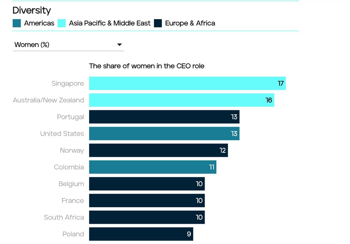350x244 pixels.
Task: Select the South Africa bar
Action: point(147,217)
